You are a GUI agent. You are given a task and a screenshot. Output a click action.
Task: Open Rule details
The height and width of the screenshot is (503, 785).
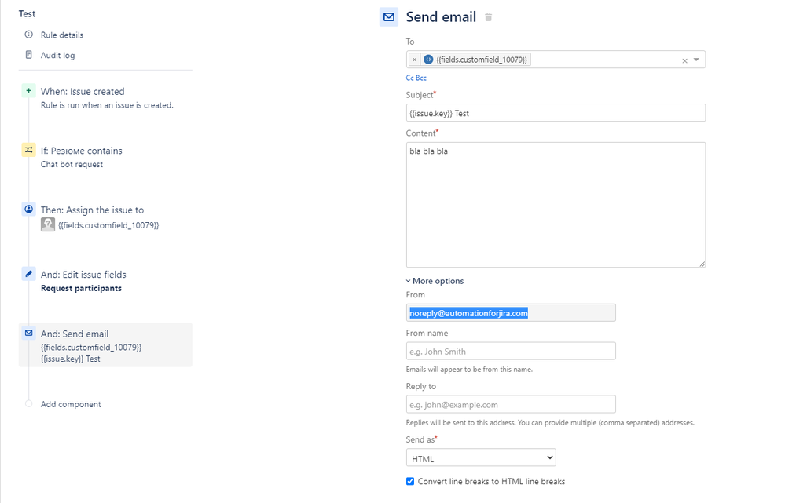(x=62, y=35)
